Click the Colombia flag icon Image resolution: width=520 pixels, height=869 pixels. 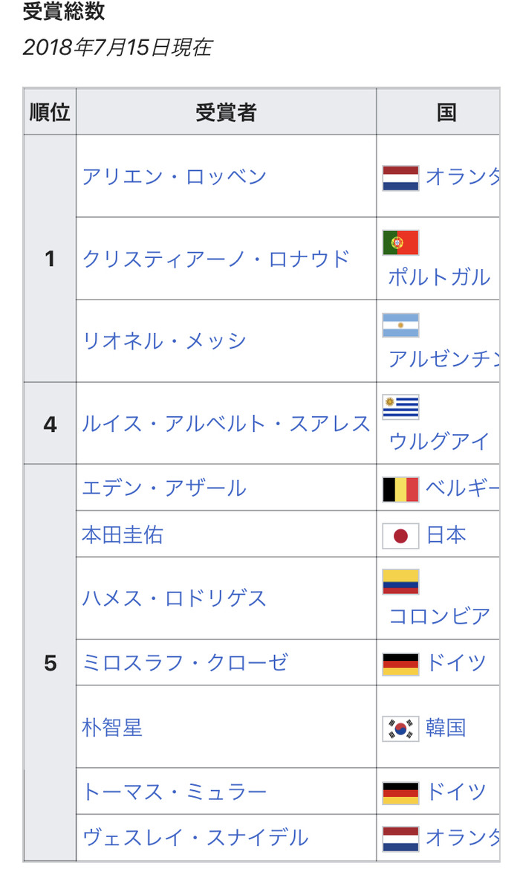pos(400,582)
